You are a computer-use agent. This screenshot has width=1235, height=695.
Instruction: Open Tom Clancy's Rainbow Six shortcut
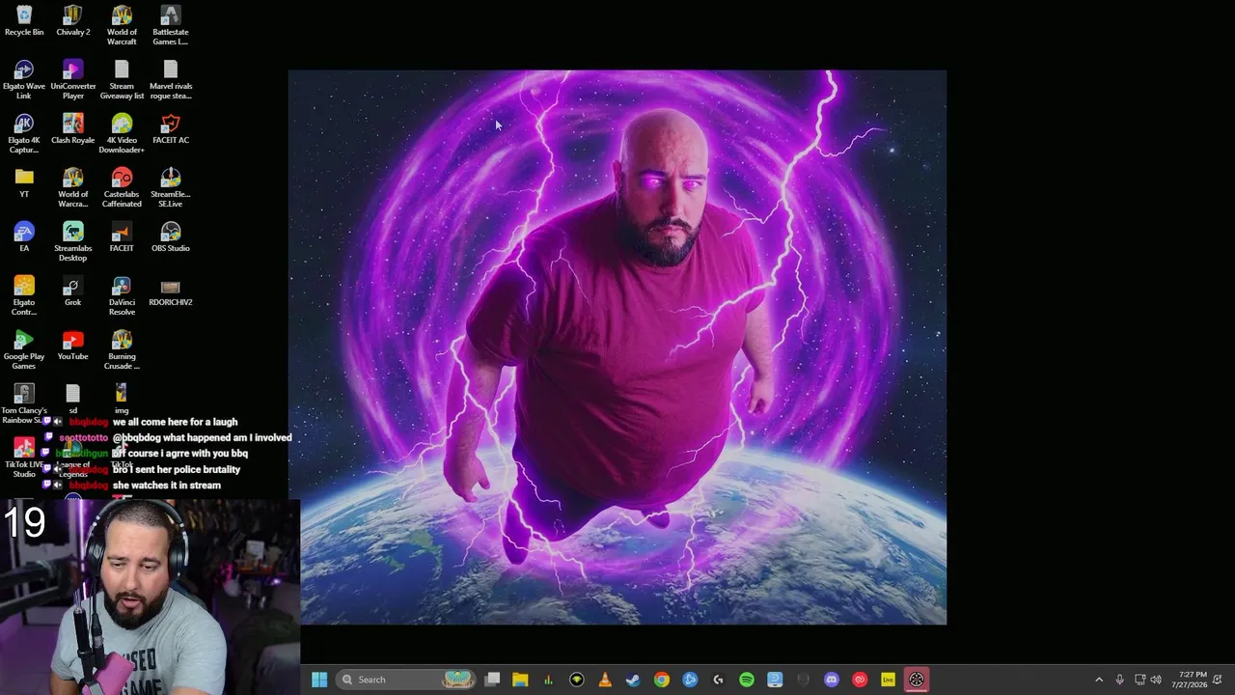click(24, 403)
